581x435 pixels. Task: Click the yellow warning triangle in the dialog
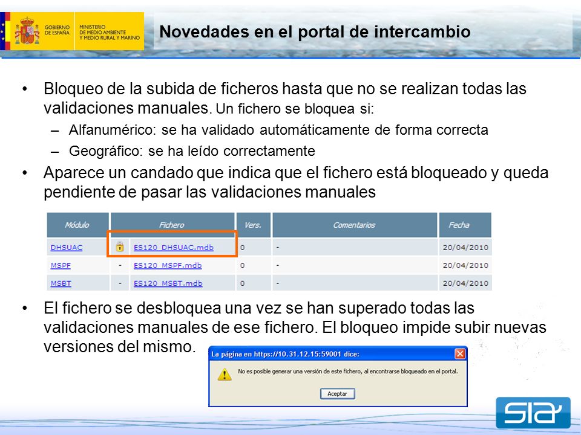(225, 375)
